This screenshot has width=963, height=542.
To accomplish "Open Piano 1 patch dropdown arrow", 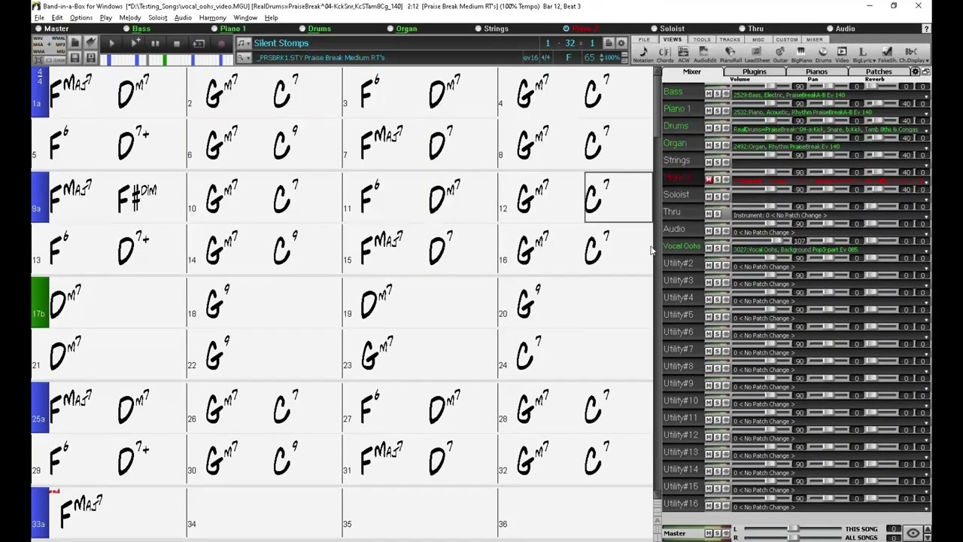I will click(926, 114).
